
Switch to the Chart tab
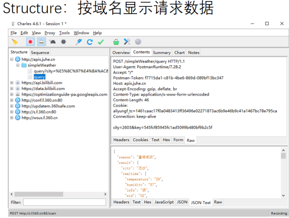(179, 53)
